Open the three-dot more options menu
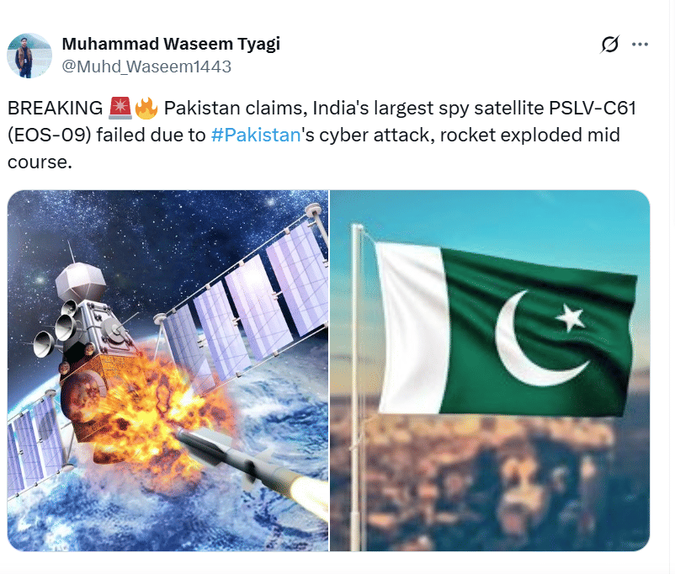Screen dimensions: 675x574 (x=640, y=45)
